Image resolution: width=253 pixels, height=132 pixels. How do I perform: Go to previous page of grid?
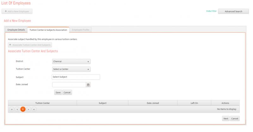[x=17, y=110]
